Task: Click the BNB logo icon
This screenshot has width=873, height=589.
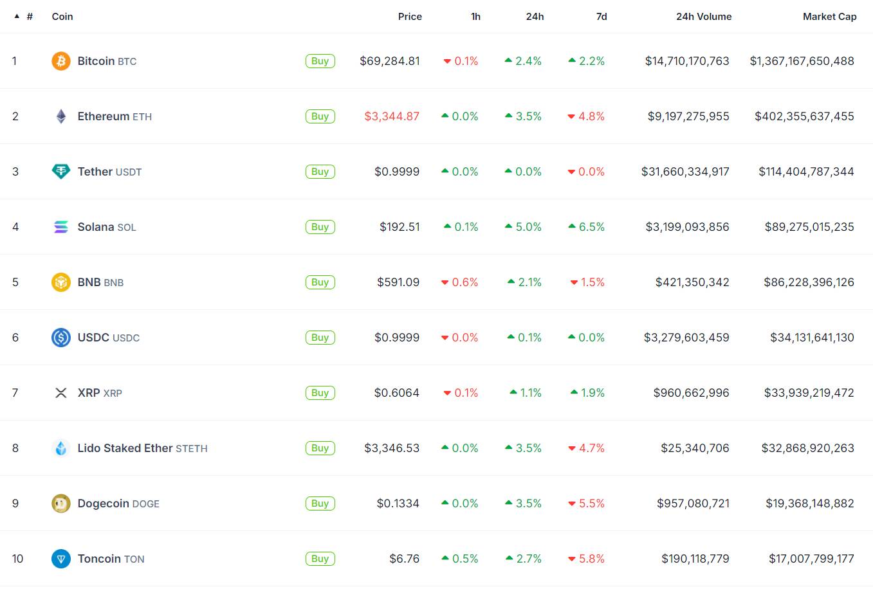Action: (61, 282)
